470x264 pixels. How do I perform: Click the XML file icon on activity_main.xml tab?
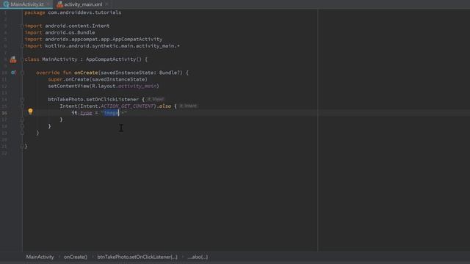[59, 4]
